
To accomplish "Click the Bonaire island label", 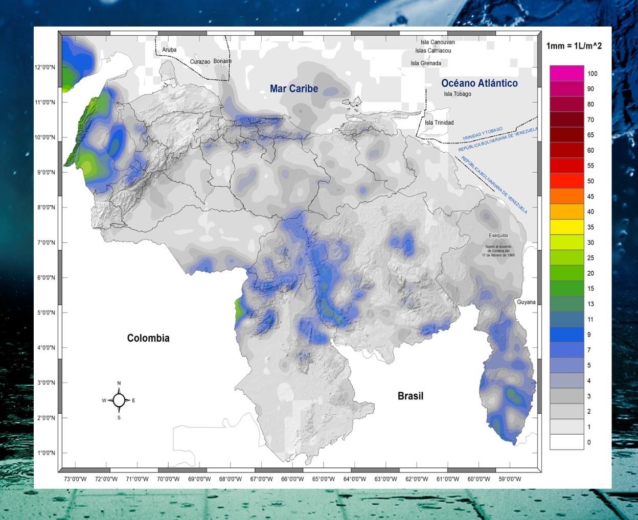I will [222, 61].
